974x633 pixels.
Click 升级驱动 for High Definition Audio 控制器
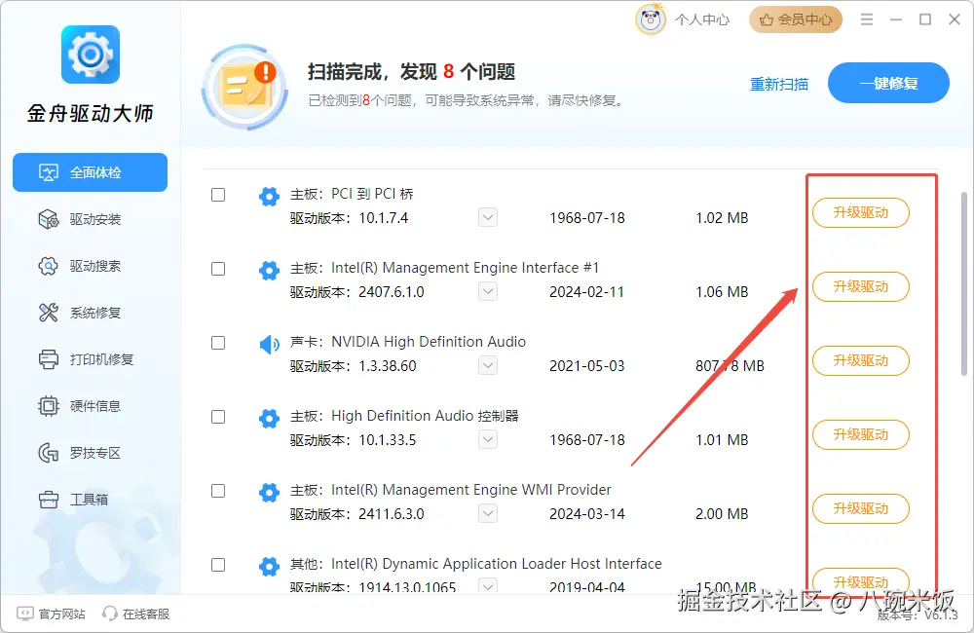point(861,434)
